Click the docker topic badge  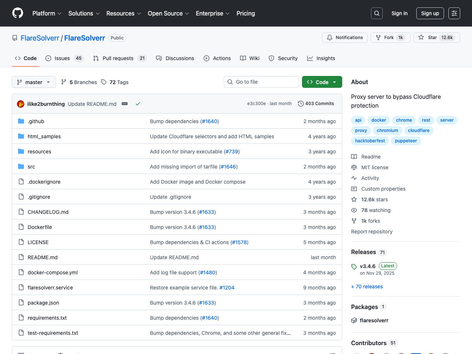[x=378, y=120]
